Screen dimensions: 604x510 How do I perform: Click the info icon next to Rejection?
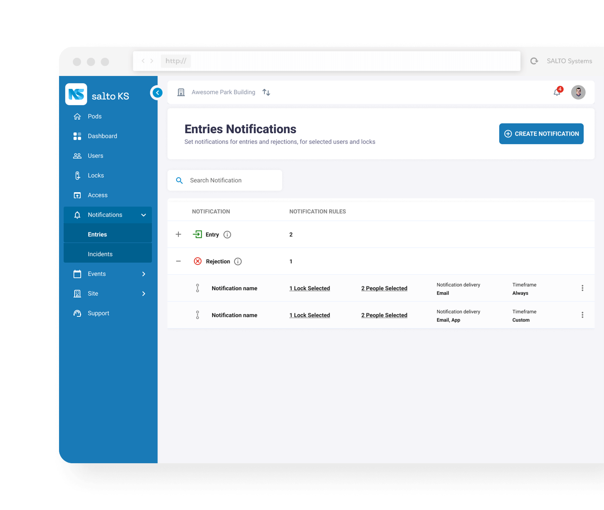(x=238, y=261)
